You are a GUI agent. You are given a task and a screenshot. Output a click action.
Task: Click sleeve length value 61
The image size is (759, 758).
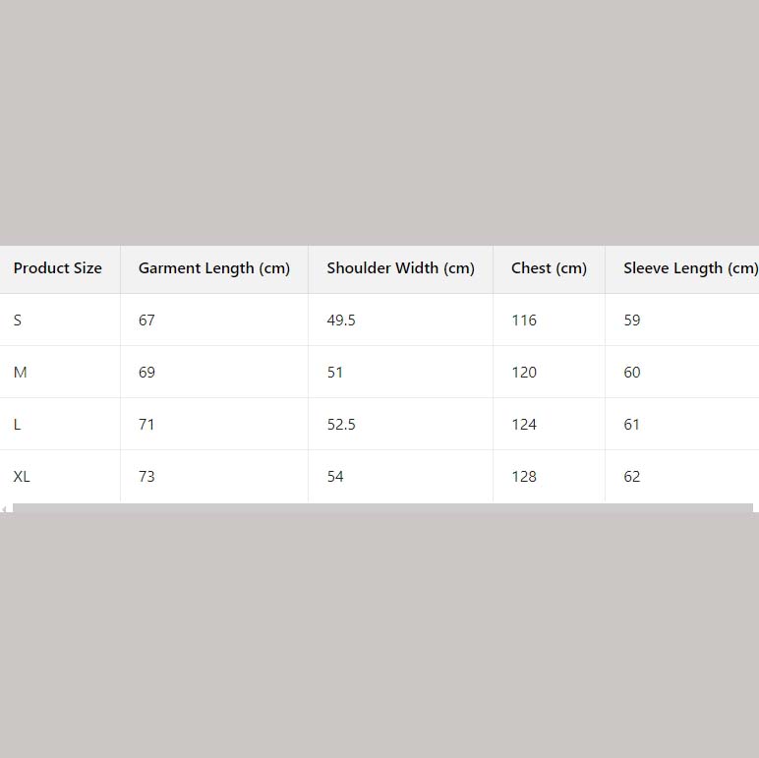pyautogui.click(x=631, y=425)
